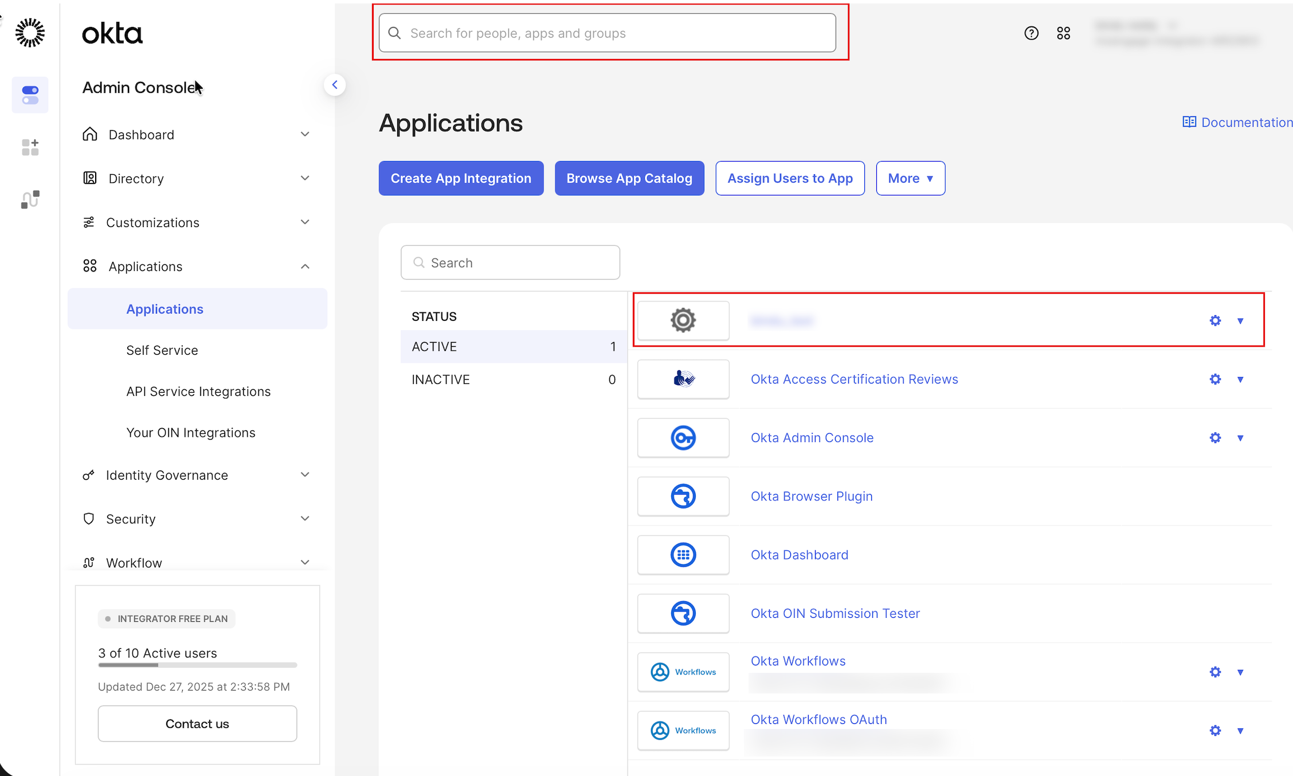Image resolution: width=1293 pixels, height=776 pixels.
Task: Click gear icon for Okta Admin Console app
Action: (x=1215, y=438)
